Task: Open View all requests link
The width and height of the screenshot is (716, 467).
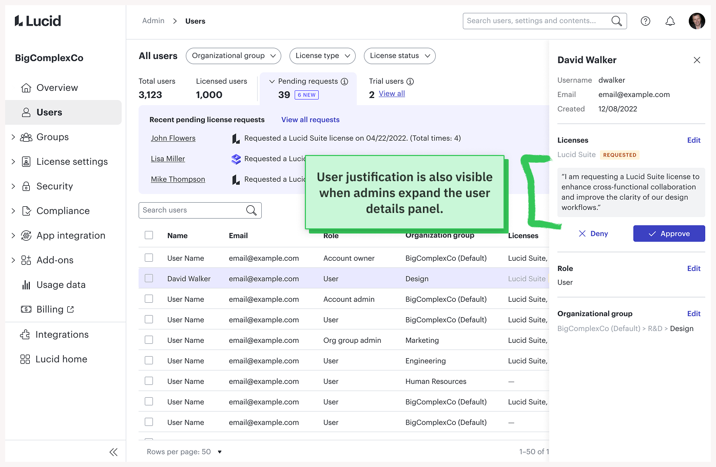Action: pyautogui.click(x=311, y=120)
